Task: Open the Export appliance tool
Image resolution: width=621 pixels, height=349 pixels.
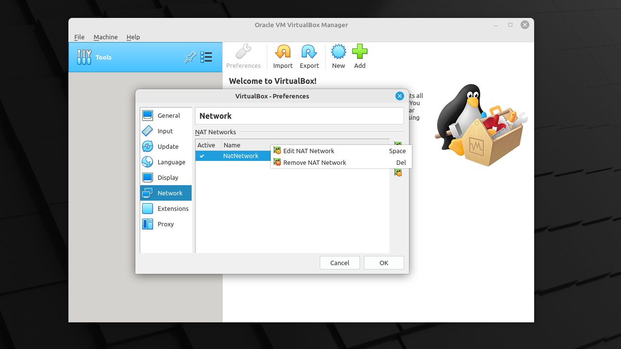Action: point(309,57)
